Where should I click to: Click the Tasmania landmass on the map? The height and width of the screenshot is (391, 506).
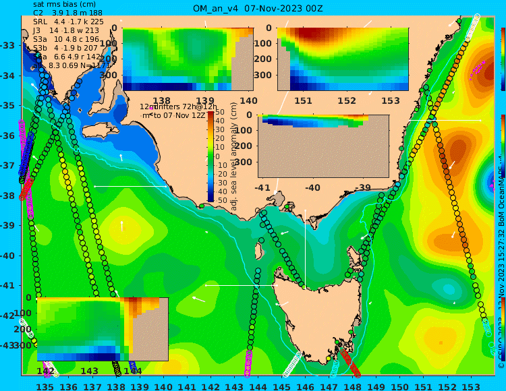[x=318, y=319]
